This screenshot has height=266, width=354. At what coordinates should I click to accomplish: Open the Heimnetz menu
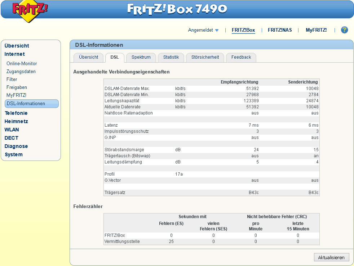pos(16,122)
